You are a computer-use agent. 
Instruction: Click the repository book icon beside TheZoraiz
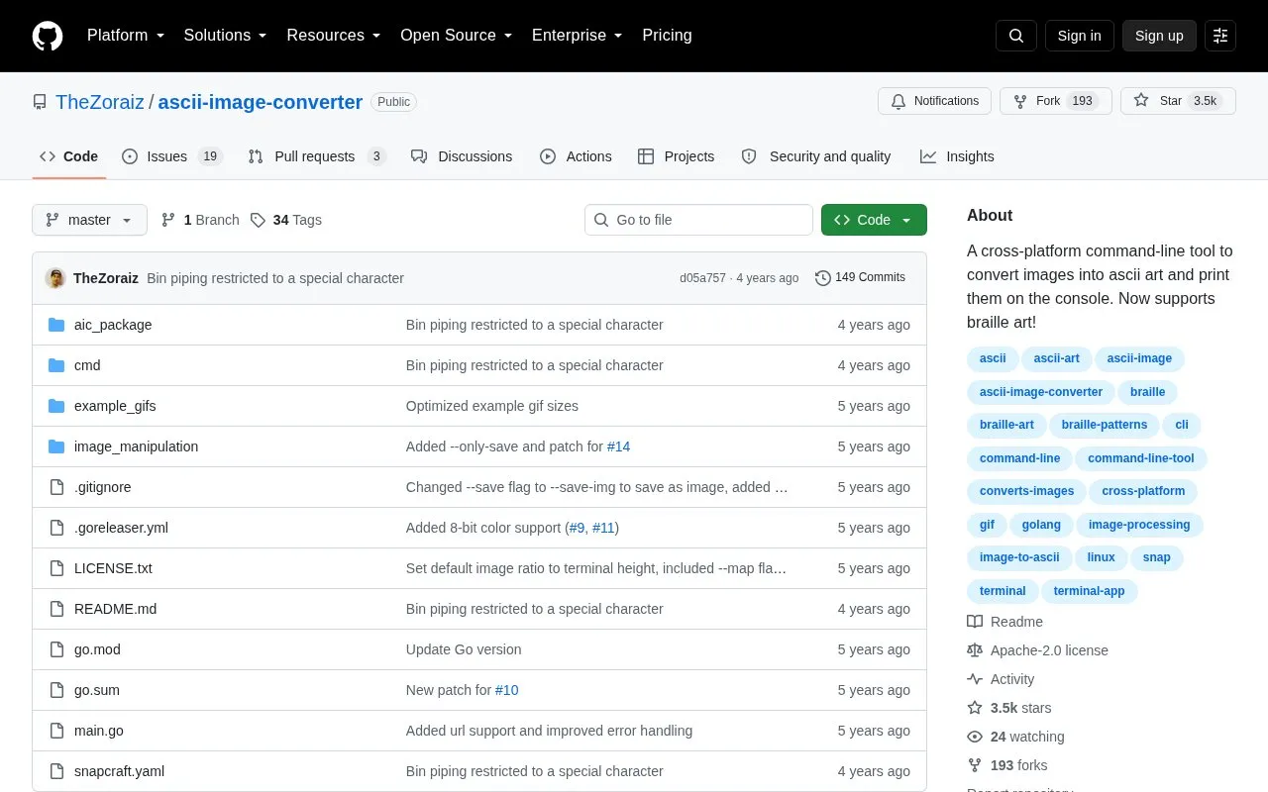tap(40, 102)
